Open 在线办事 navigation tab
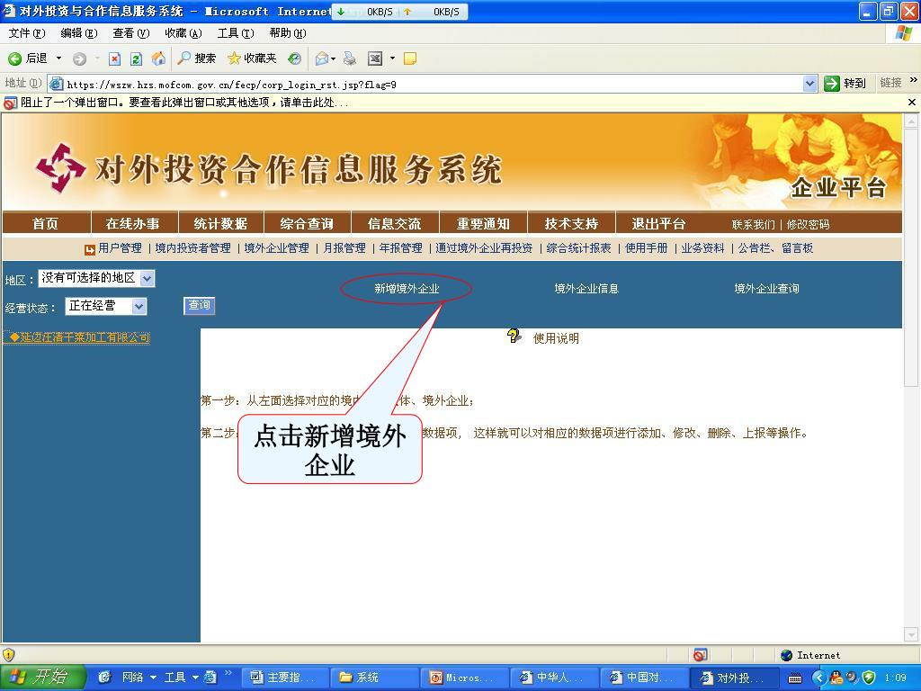Image resolution: width=921 pixels, height=691 pixels. (x=133, y=224)
